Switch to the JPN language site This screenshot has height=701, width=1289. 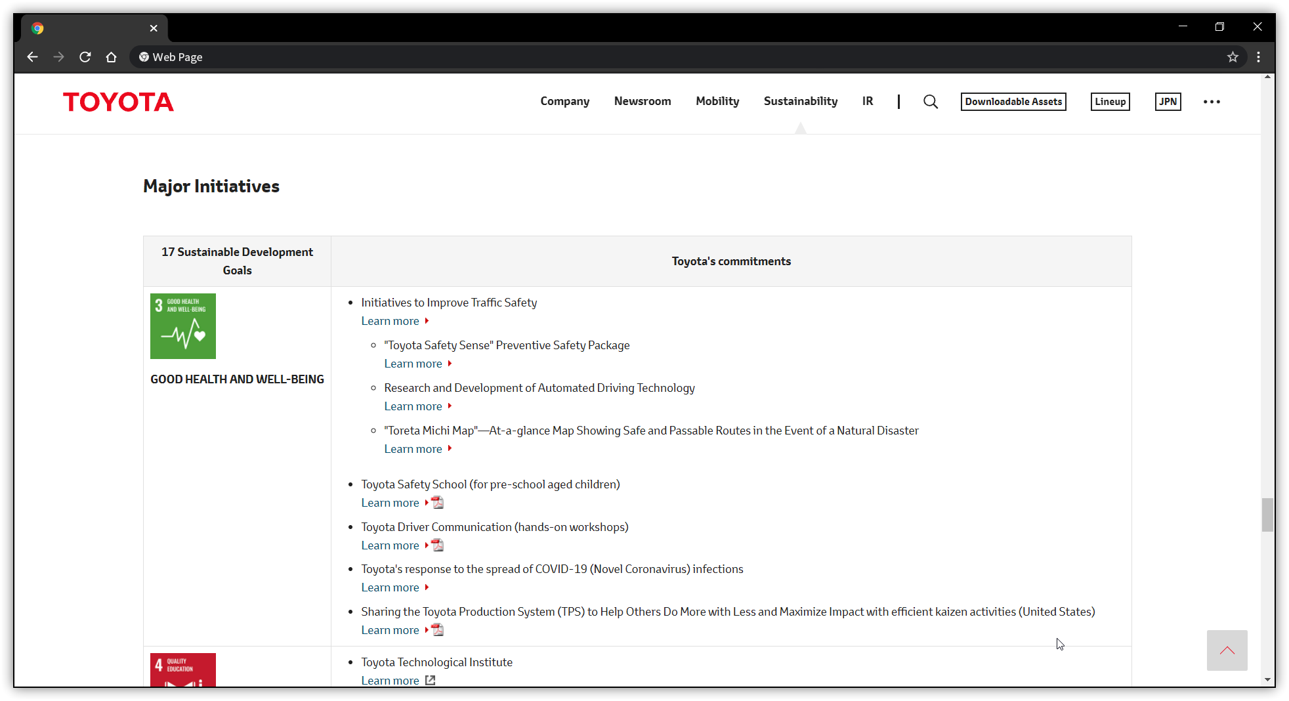[1168, 102]
